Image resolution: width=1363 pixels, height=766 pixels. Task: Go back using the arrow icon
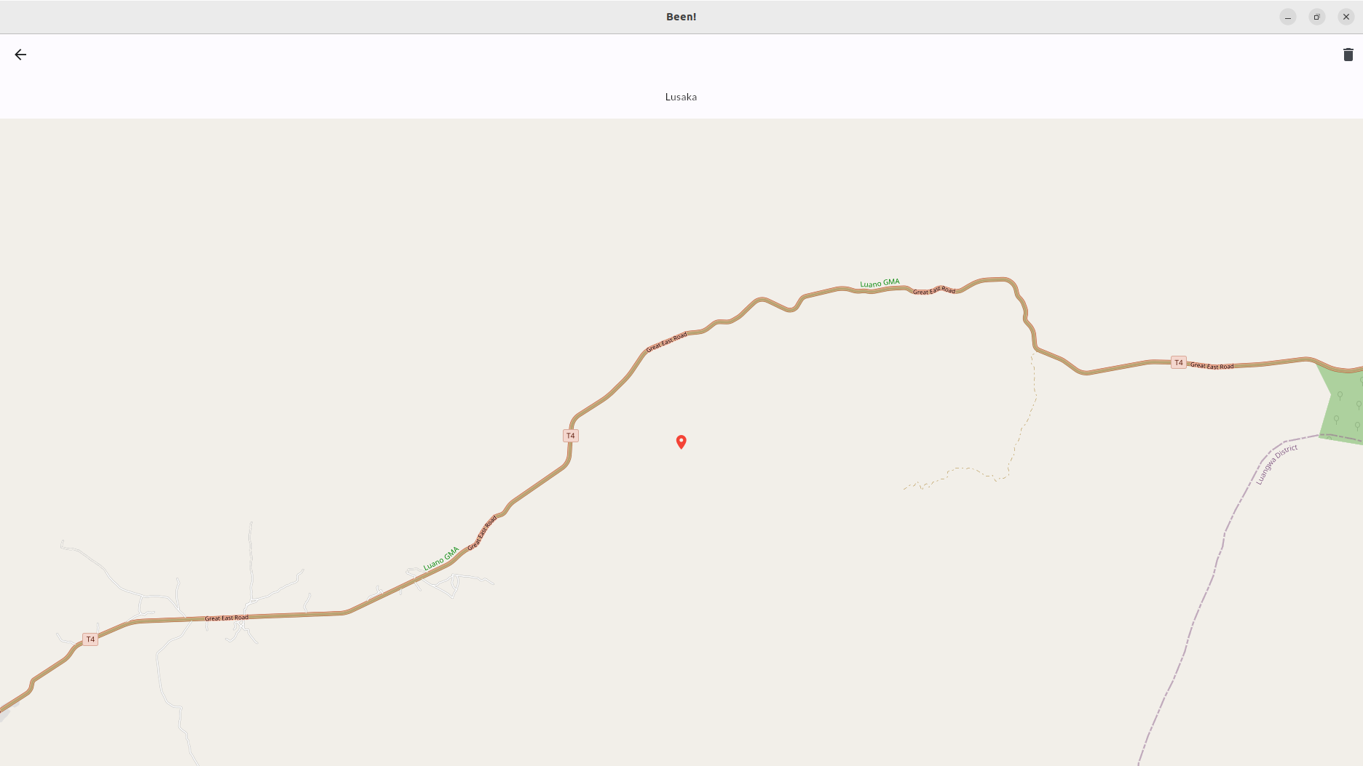[x=20, y=55]
